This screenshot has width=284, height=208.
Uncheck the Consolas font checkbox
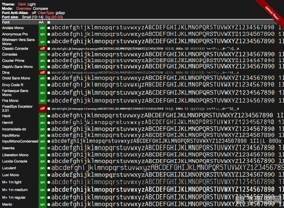[49, 55]
